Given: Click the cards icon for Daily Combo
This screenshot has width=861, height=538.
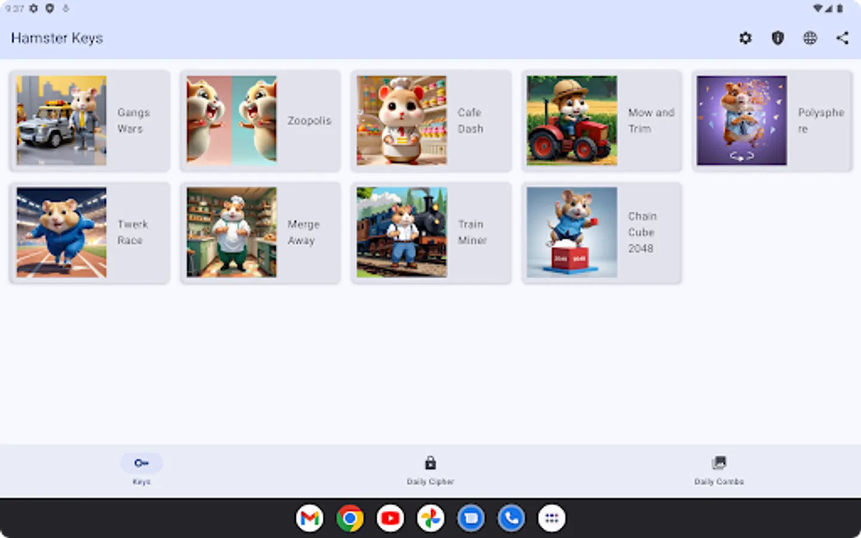Looking at the screenshot, I should pyautogui.click(x=719, y=461).
